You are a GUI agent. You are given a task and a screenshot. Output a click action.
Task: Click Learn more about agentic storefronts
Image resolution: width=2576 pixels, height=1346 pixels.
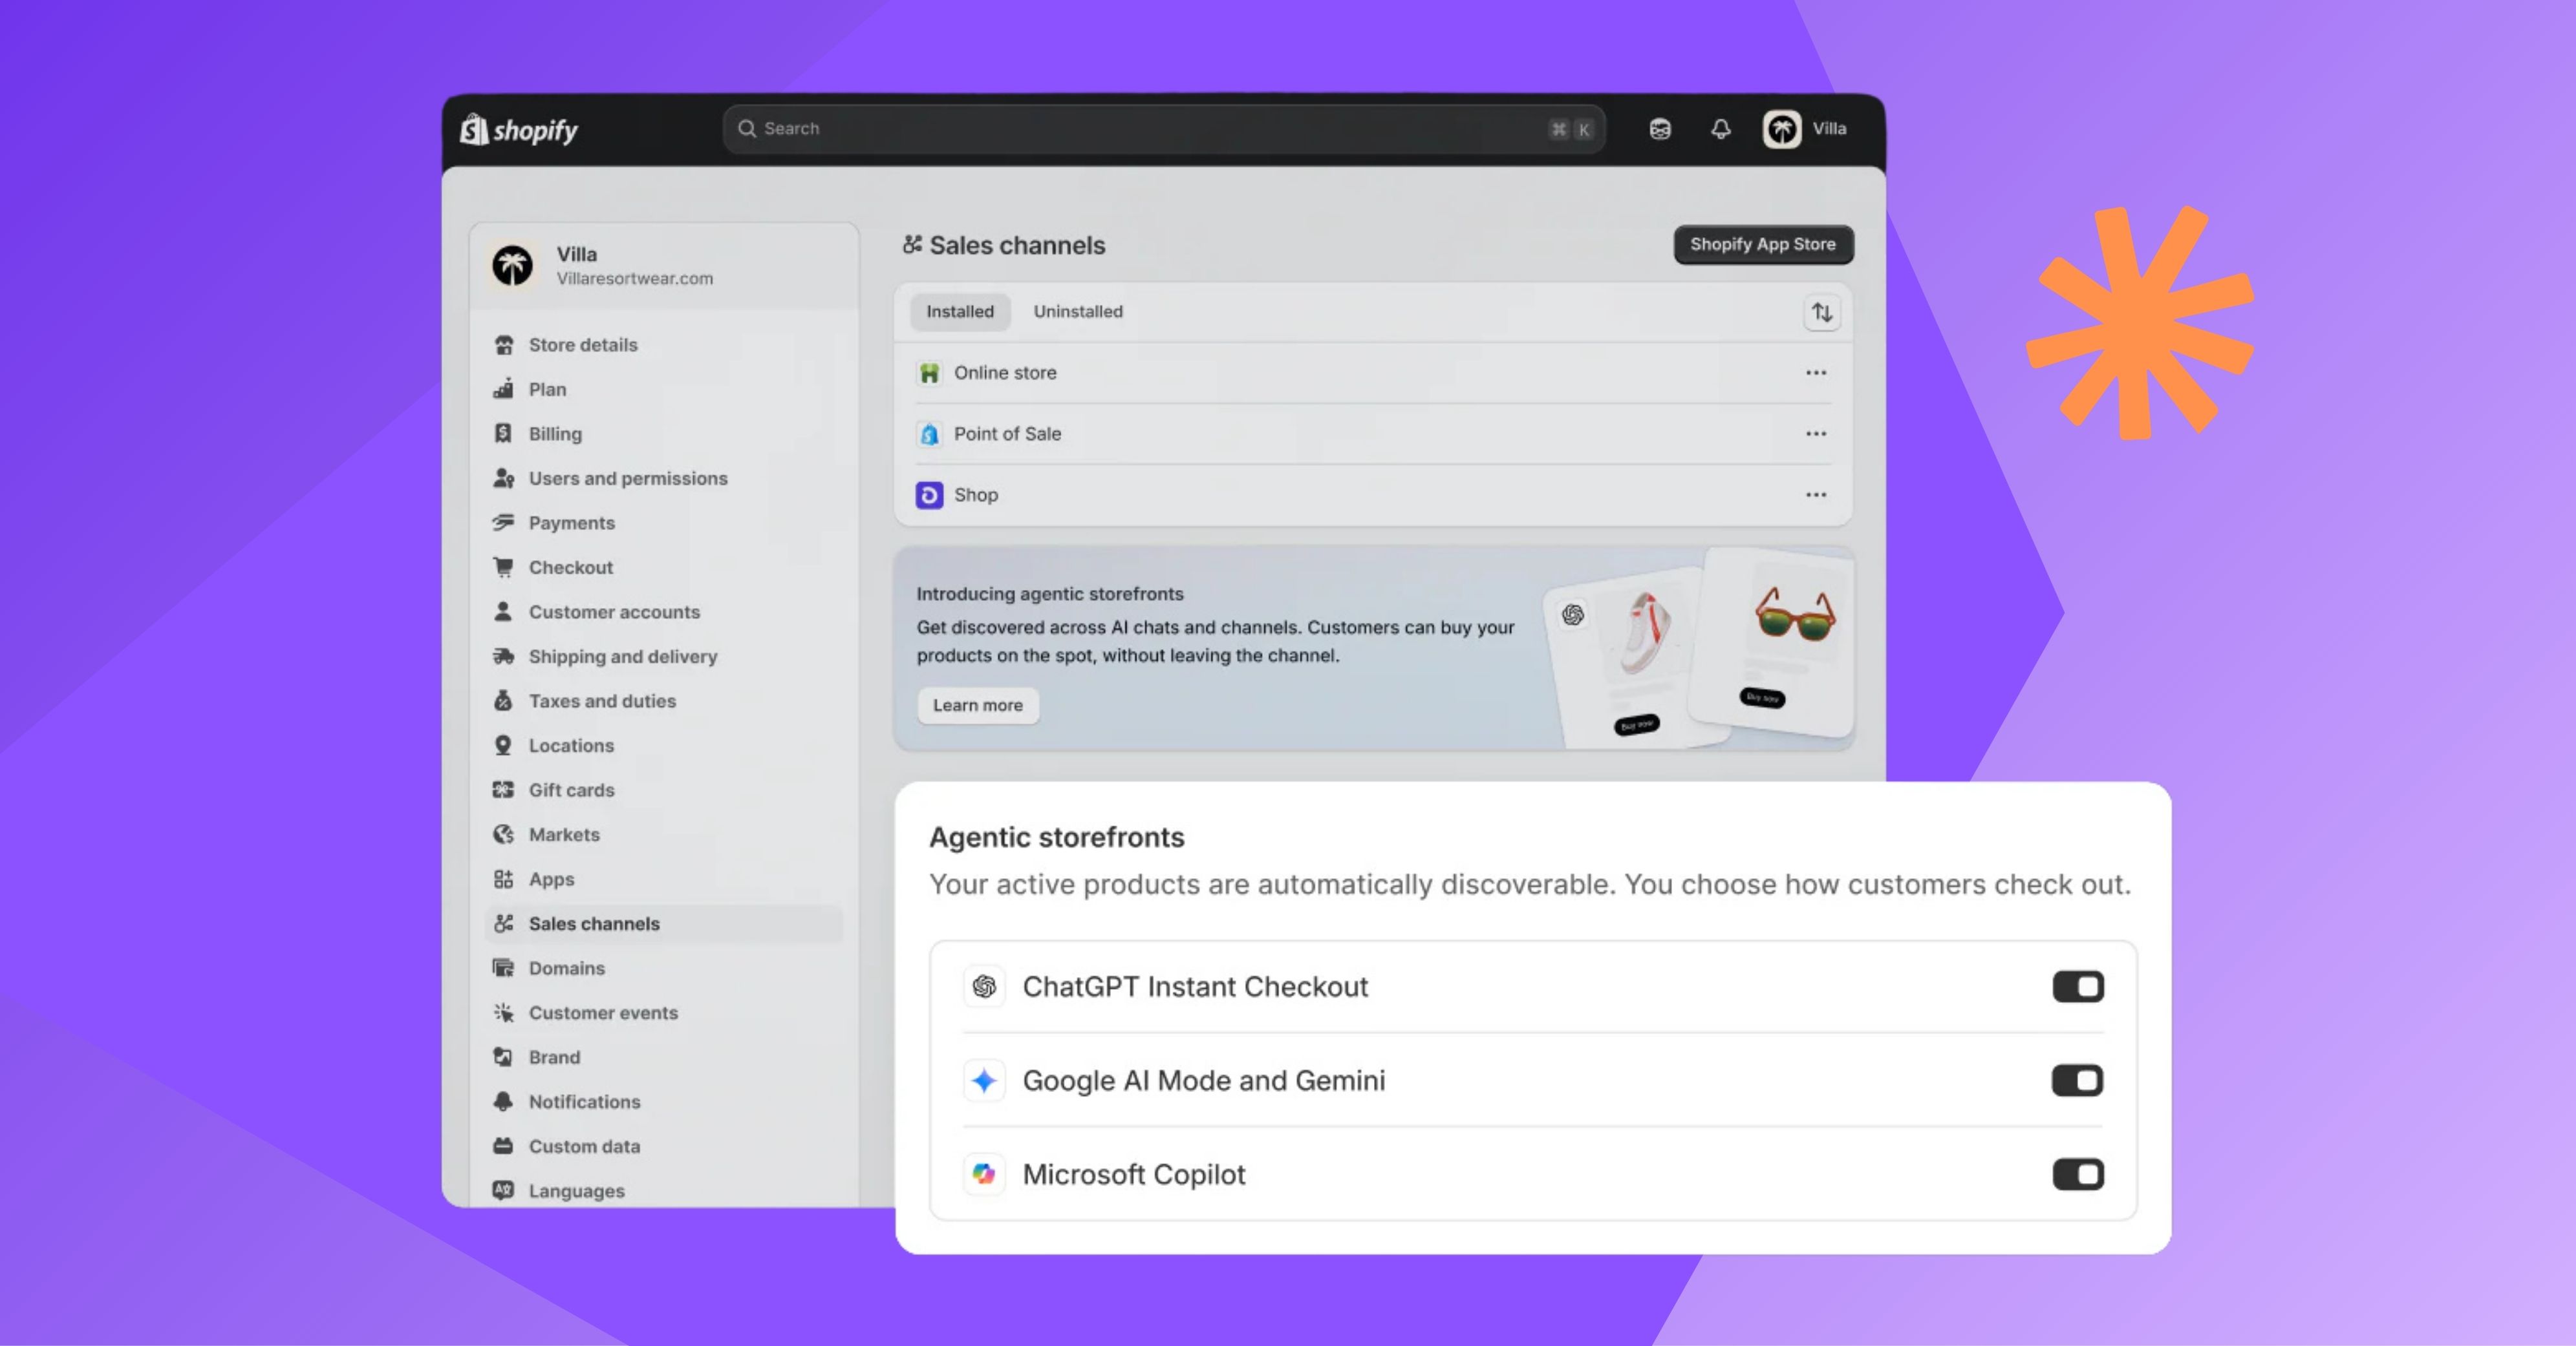pyautogui.click(x=977, y=706)
